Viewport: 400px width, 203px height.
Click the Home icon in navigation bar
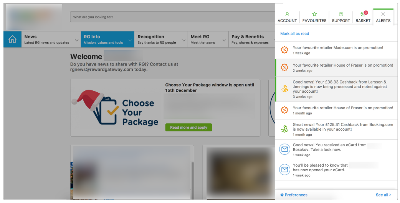pyautogui.click(x=12, y=39)
